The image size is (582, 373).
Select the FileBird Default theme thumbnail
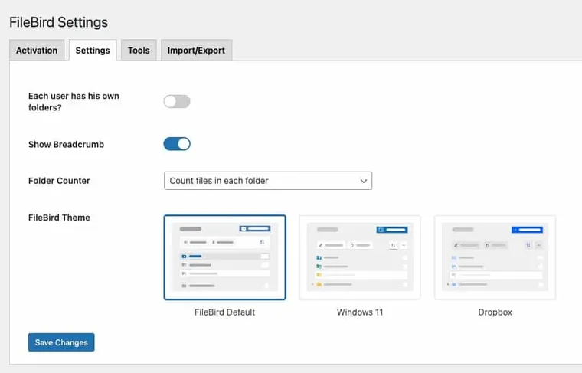tap(225, 257)
